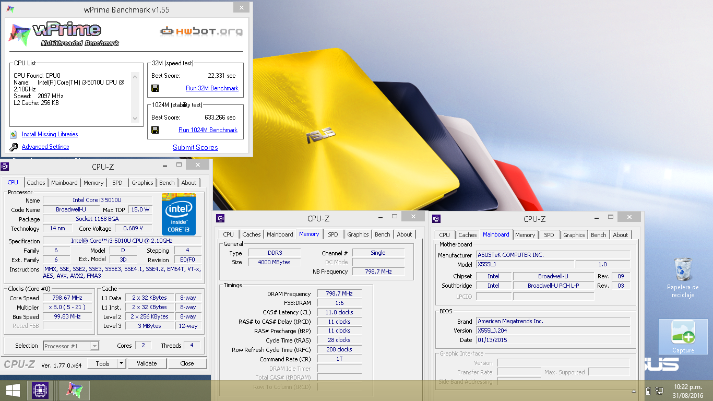Viewport: 713px width, 401px height.
Task: Click the Install Missing Libraries icon
Action: [14, 134]
